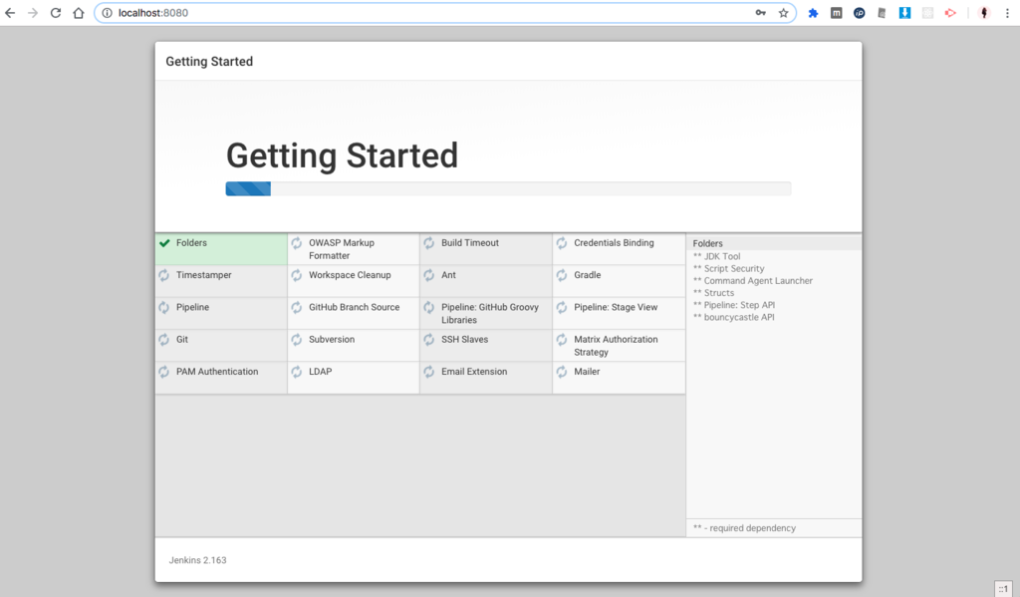Click the spinner icon beside GitHub Branch Source
Screen dimensions: 1020x597
tap(297, 307)
